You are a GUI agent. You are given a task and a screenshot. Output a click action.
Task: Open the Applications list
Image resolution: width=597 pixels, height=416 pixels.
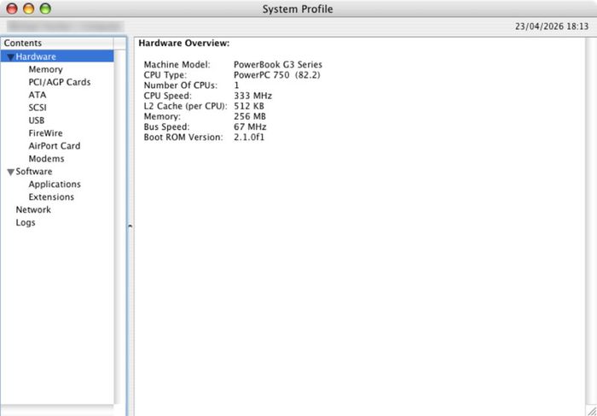tap(55, 185)
